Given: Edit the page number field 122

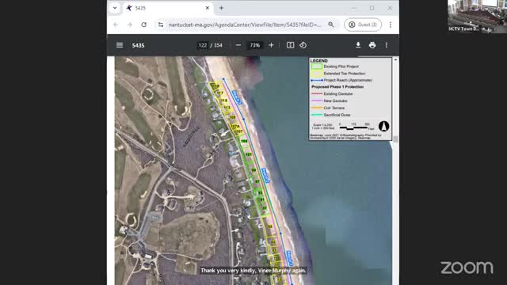Looking at the screenshot, I should 203,45.
